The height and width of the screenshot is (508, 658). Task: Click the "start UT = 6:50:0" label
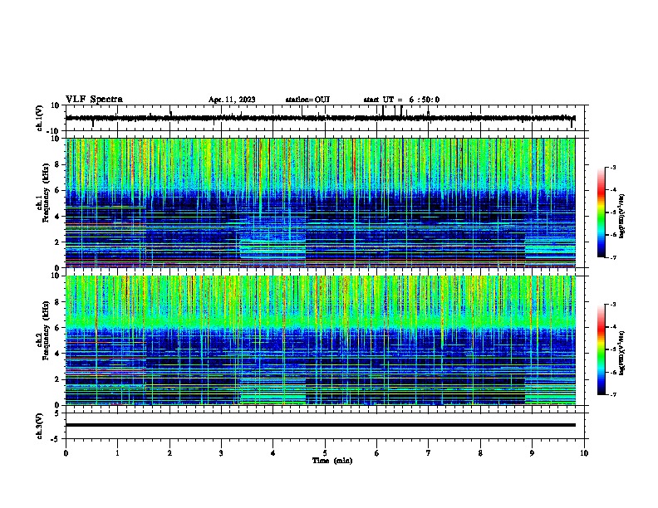[401, 100]
